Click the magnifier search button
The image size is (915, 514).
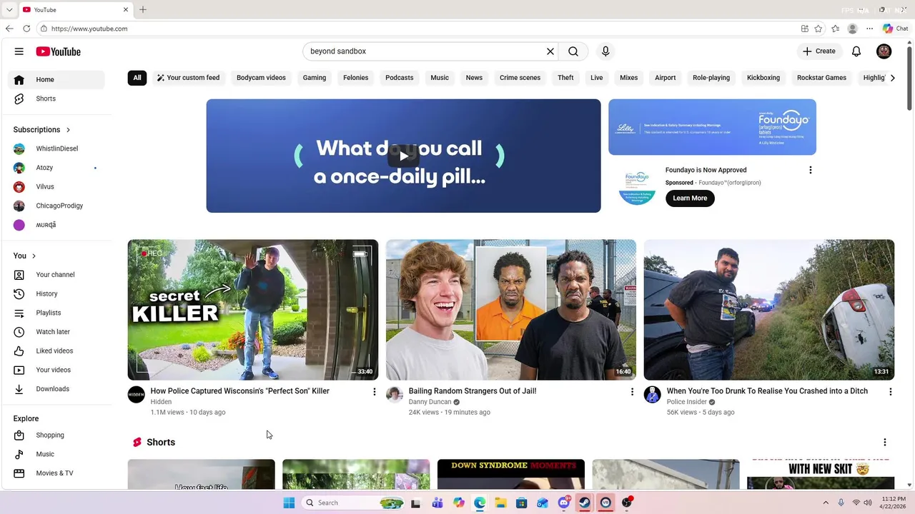(x=573, y=51)
